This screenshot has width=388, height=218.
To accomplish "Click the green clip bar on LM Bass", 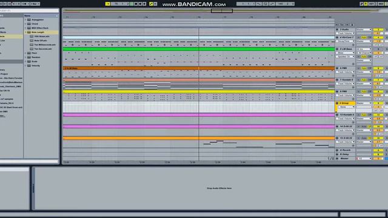I will [199, 49].
